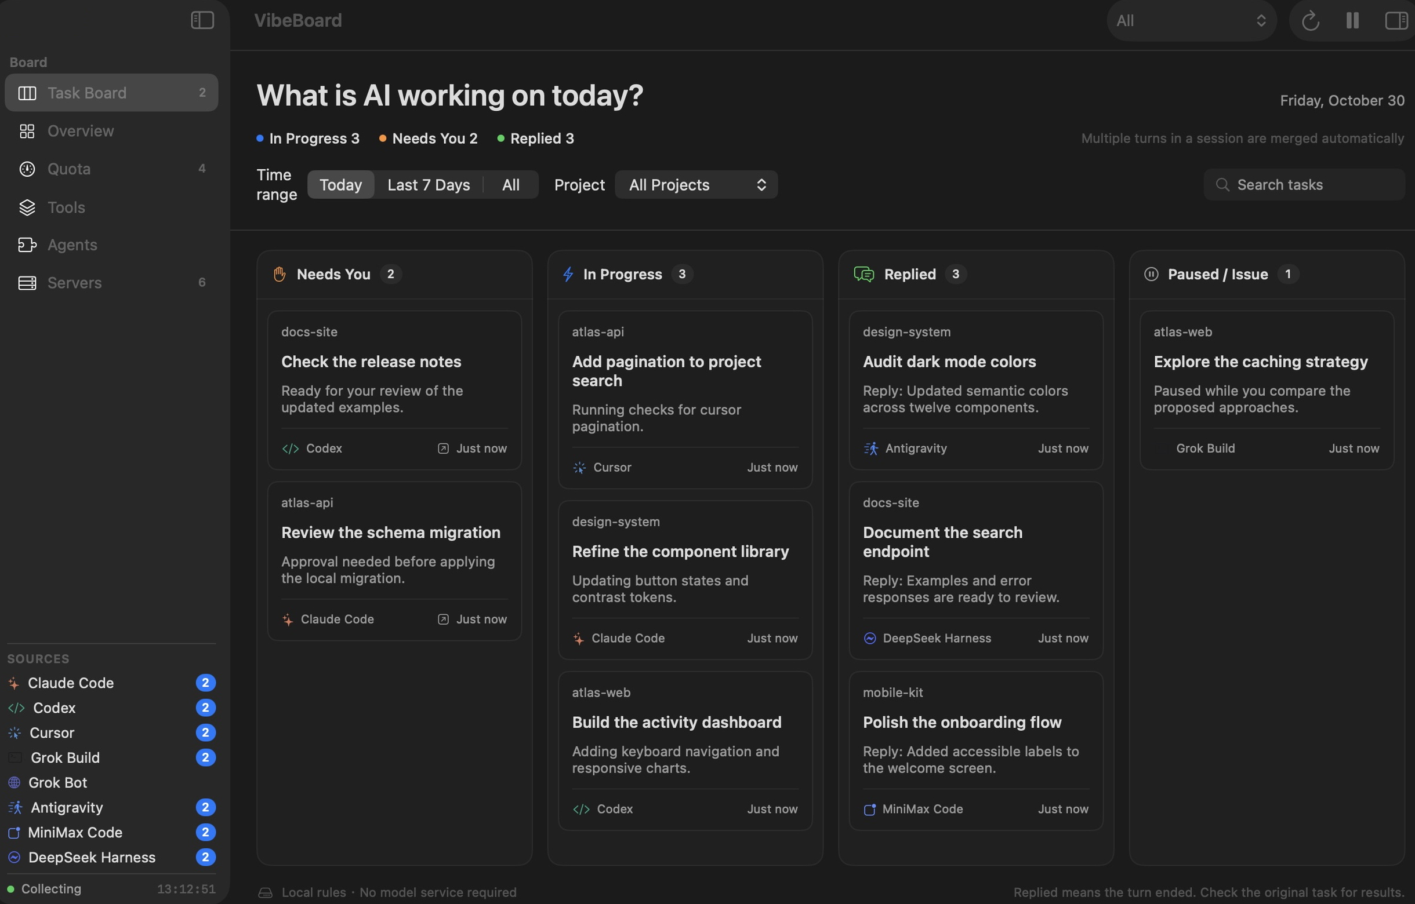Click the Replied chat bubble icon
Viewport: 1415px width, 904px height.
click(x=864, y=274)
